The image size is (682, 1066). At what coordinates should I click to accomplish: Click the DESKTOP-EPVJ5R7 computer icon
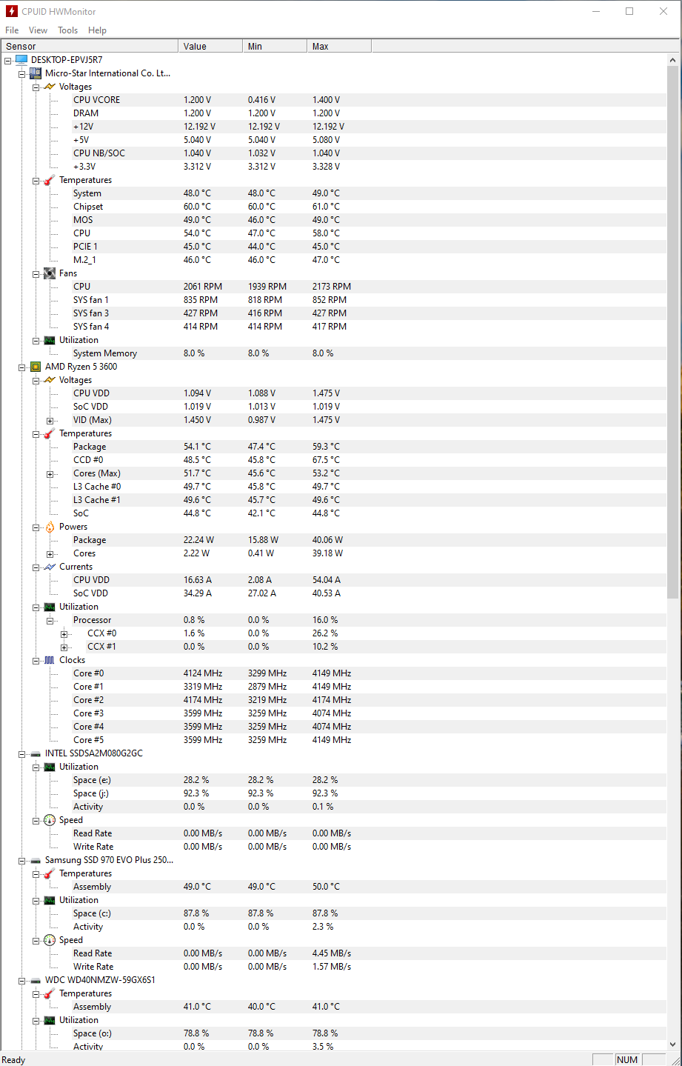pyautogui.click(x=21, y=60)
